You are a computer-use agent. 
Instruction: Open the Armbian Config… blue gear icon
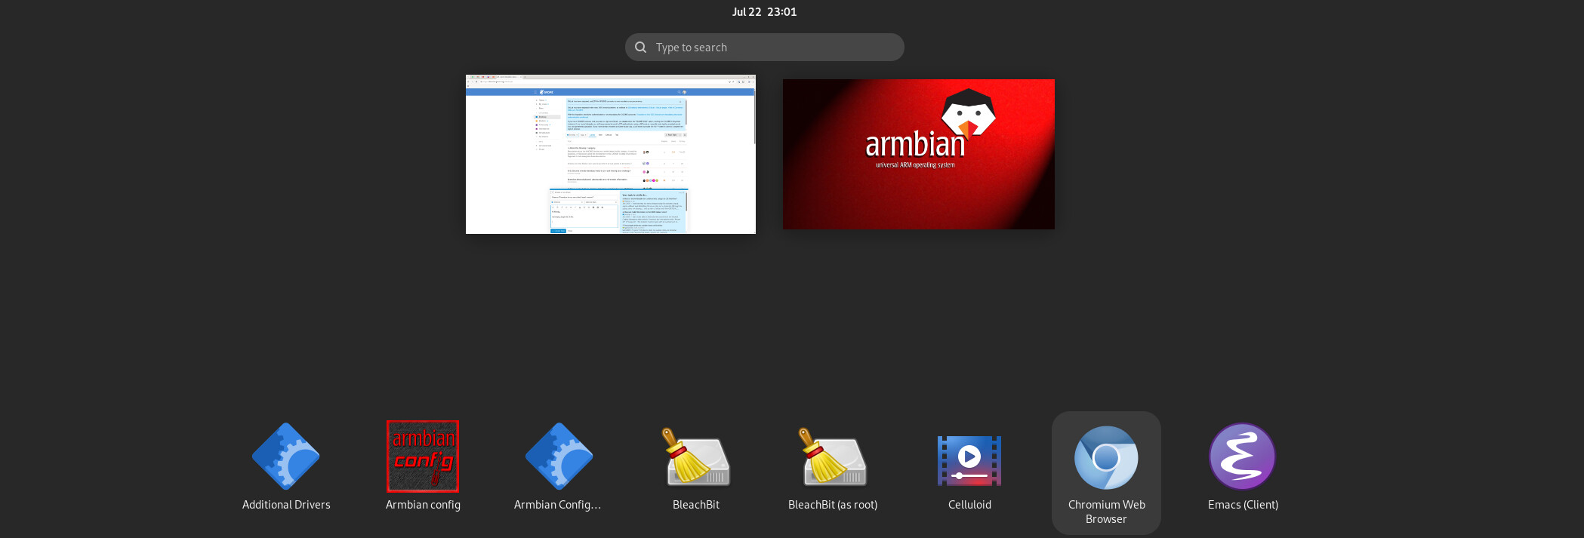coord(559,457)
